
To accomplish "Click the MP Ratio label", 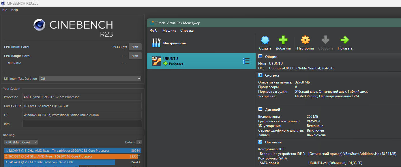I will (x=14, y=63).
